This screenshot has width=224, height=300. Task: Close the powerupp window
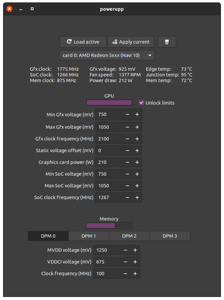pos(9,9)
